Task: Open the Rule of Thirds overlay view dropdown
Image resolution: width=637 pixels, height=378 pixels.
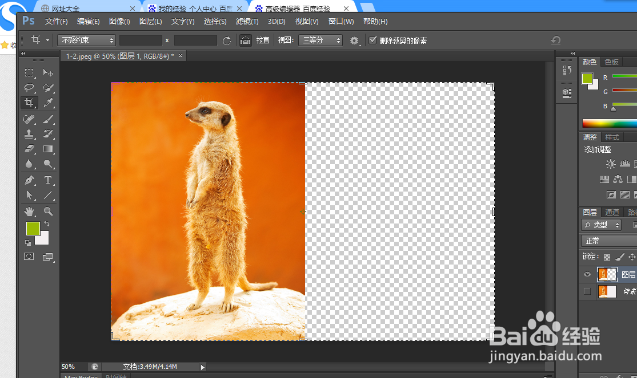Action: pyautogui.click(x=320, y=40)
